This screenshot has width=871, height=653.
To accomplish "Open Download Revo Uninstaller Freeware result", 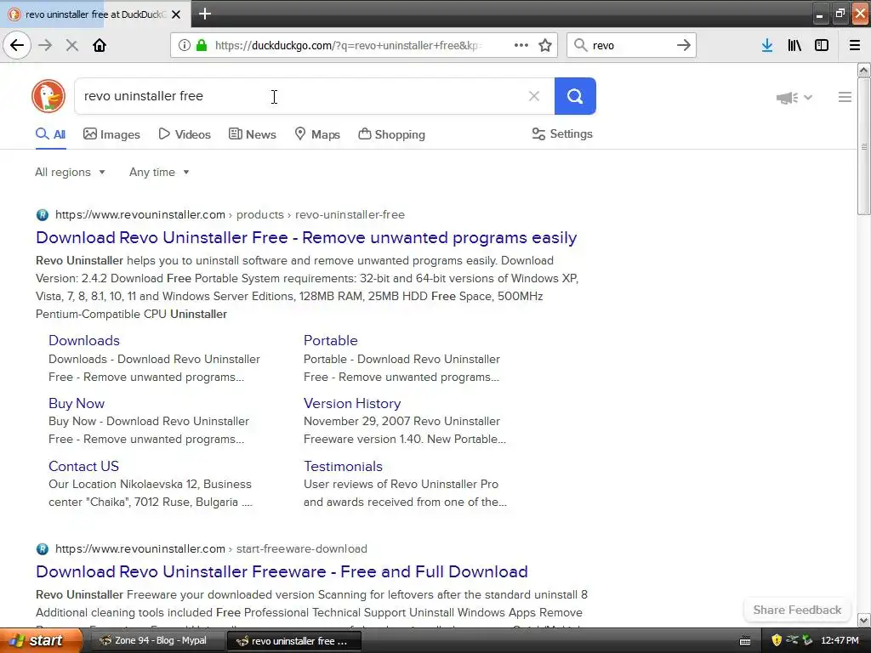I will pos(282,571).
